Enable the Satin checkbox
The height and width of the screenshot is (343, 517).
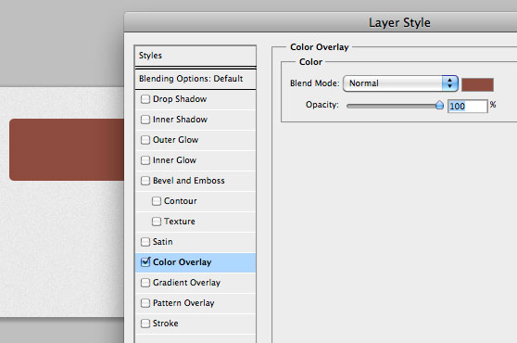click(145, 242)
